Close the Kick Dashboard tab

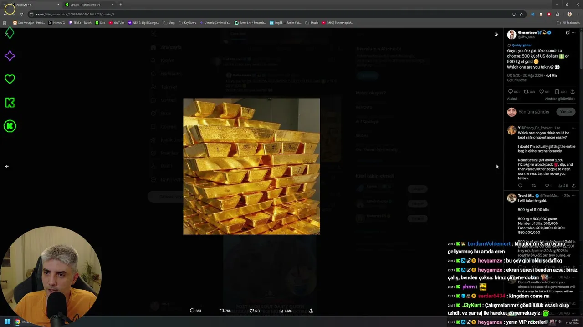[113, 5]
